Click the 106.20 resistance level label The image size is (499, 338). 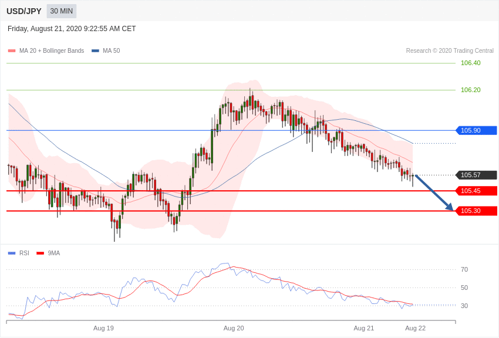tap(471, 90)
